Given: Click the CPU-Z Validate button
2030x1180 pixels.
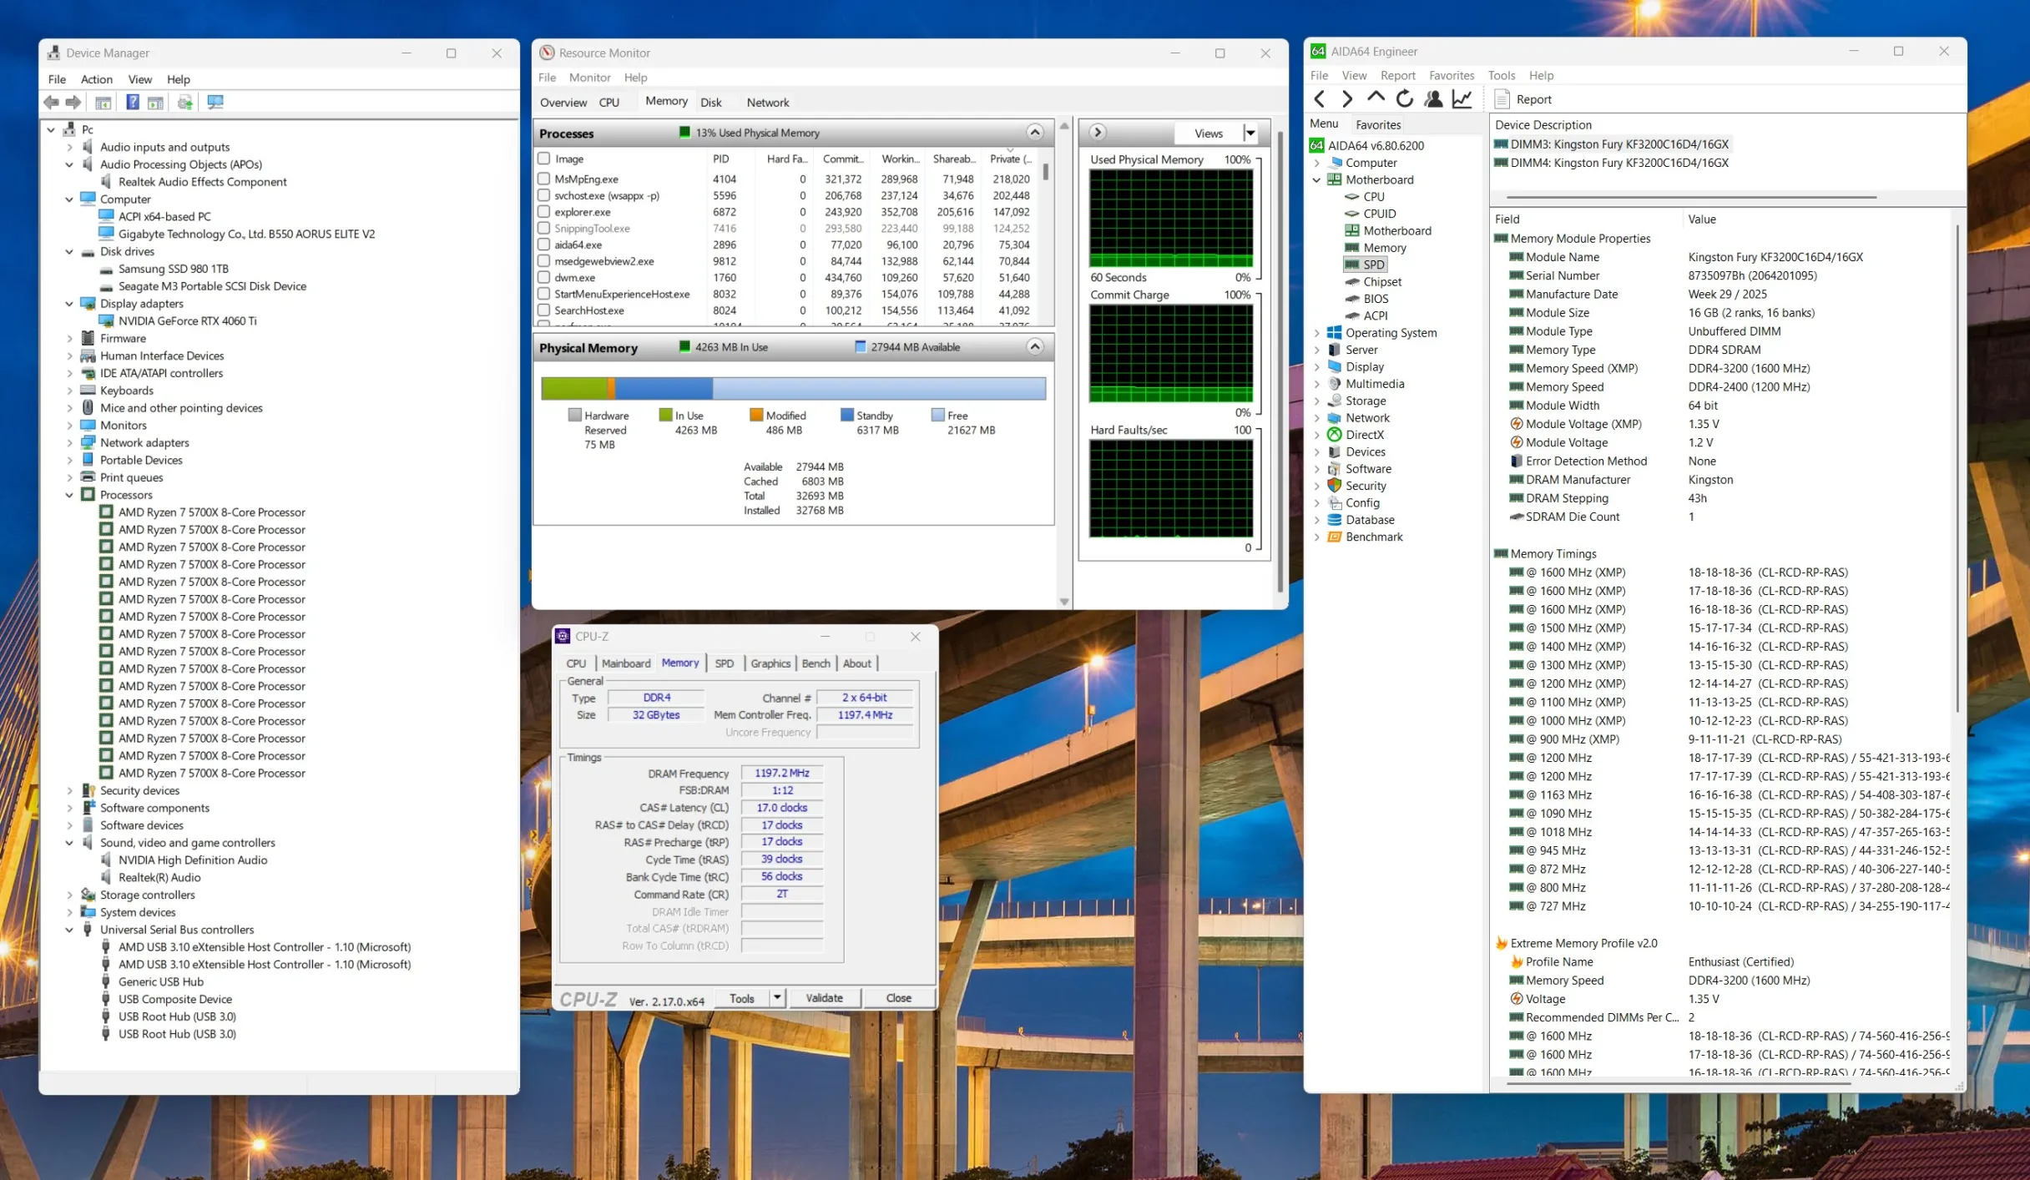Looking at the screenshot, I should click(x=823, y=998).
